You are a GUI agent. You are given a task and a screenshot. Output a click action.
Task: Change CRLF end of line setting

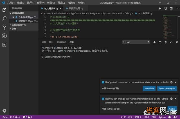click(154, 117)
